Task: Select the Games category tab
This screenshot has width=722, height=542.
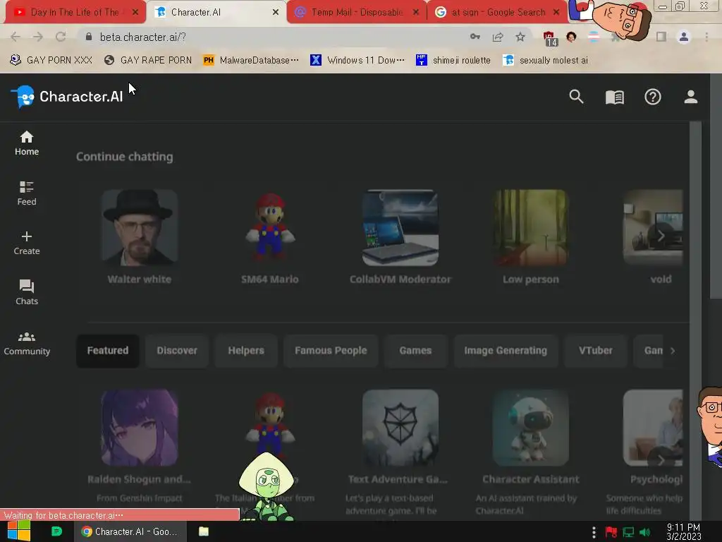Action: click(x=415, y=351)
